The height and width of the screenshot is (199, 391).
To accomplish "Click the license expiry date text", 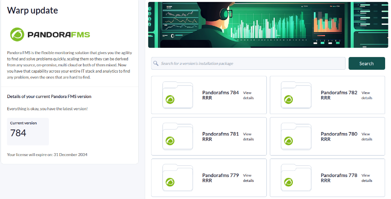I will tap(47, 155).
